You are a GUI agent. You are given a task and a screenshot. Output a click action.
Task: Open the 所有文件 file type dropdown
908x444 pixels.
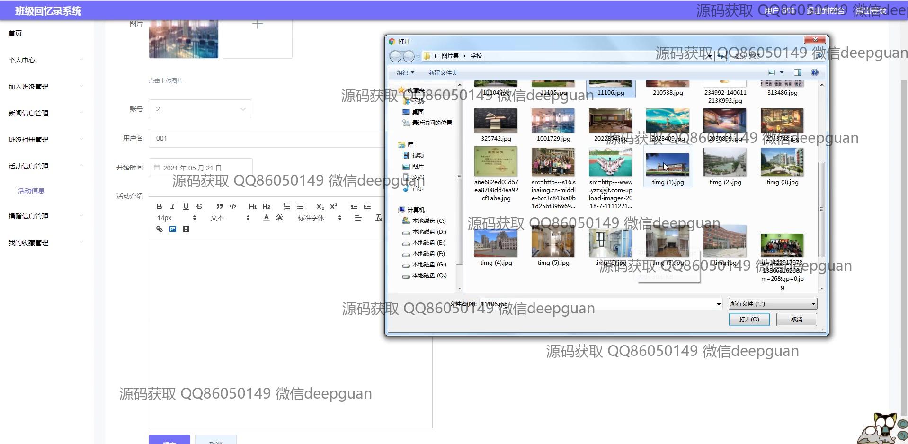point(772,304)
